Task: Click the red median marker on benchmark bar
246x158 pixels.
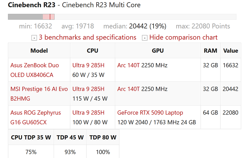Action: click(50, 17)
